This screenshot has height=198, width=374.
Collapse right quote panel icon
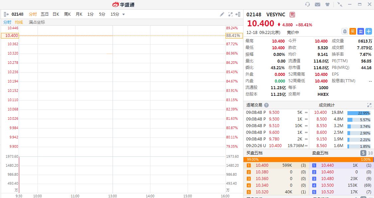coord(238,14)
